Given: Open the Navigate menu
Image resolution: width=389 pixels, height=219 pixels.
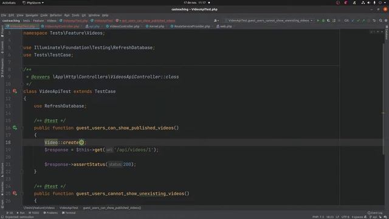Looking at the screenshot, I should click(32, 15).
